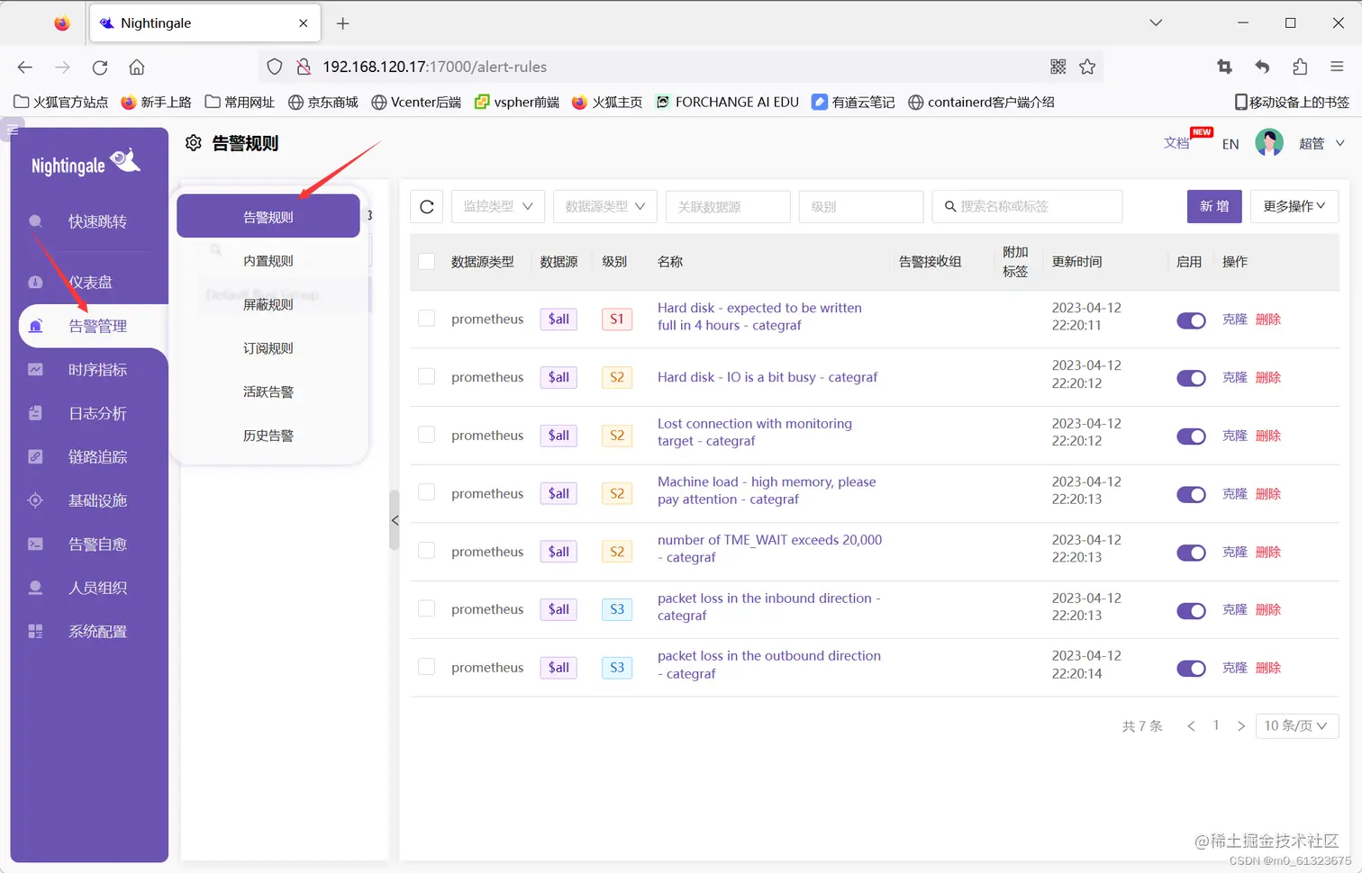1362x873 pixels.
Task: Go to the next page arrow in pagination
Action: (x=1241, y=726)
